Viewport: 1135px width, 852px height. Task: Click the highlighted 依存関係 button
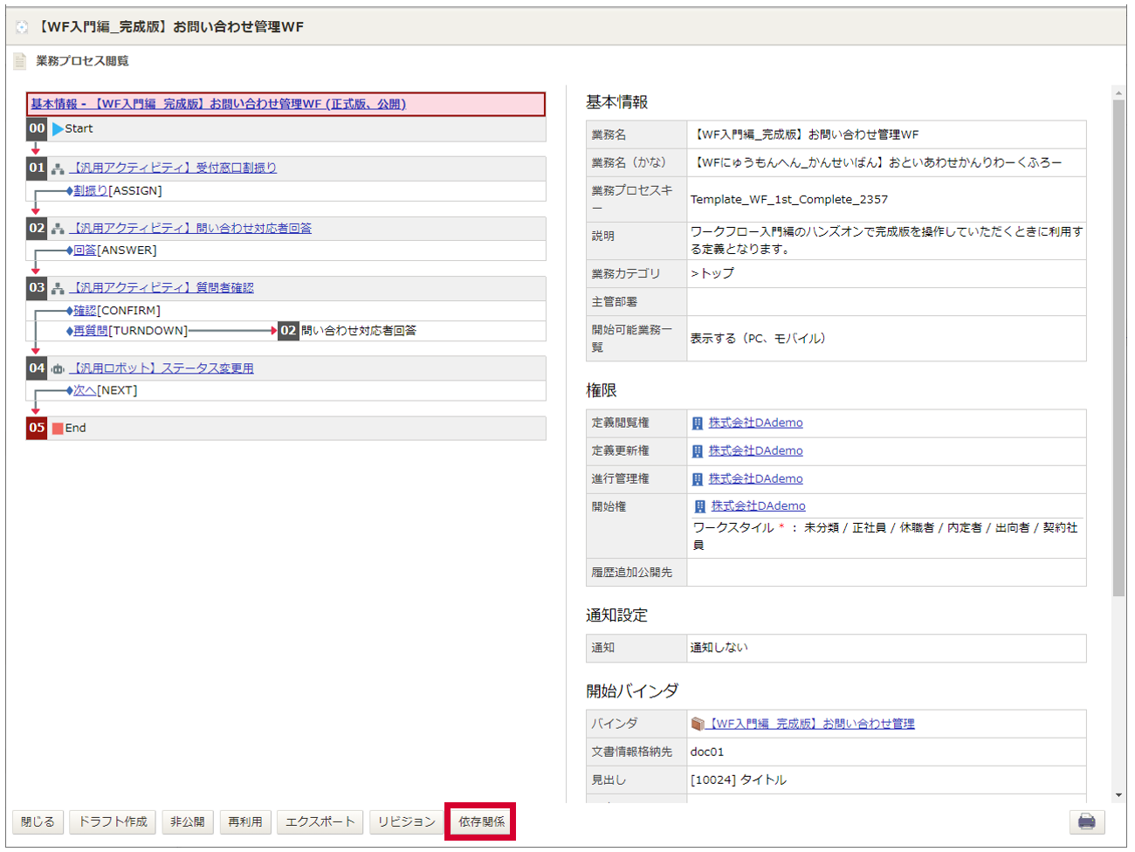(480, 821)
